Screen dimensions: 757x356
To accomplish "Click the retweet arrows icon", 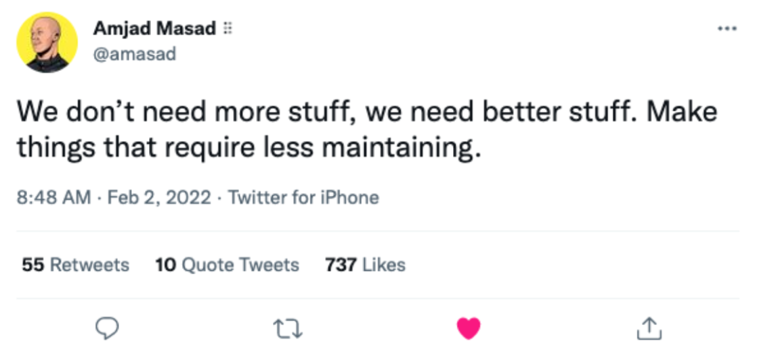I will (x=286, y=328).
